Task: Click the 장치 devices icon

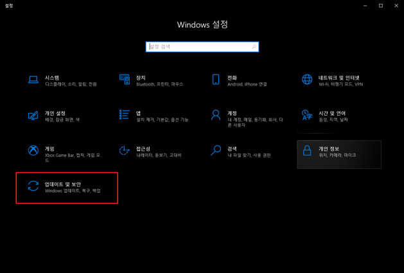Action: 125,80
